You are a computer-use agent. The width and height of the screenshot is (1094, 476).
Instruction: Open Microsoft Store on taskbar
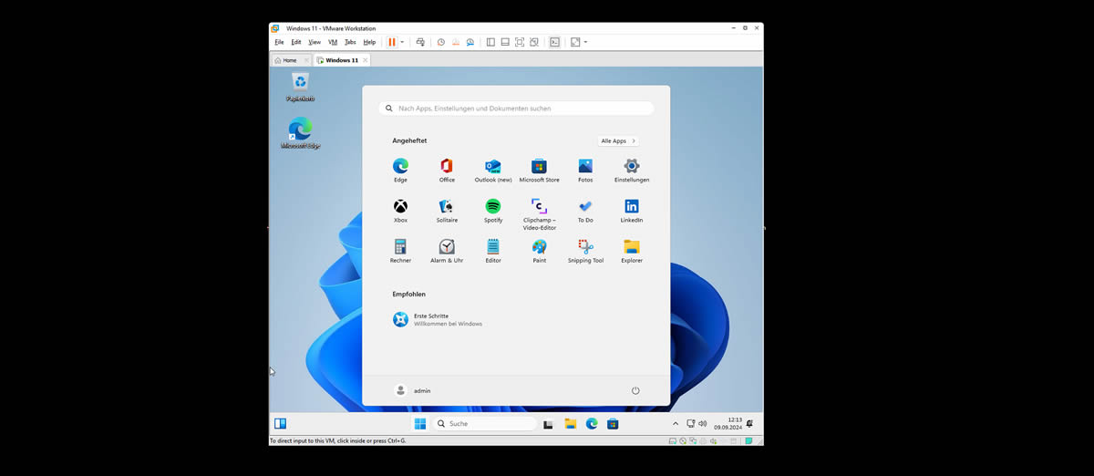click(x=614, y=424)
